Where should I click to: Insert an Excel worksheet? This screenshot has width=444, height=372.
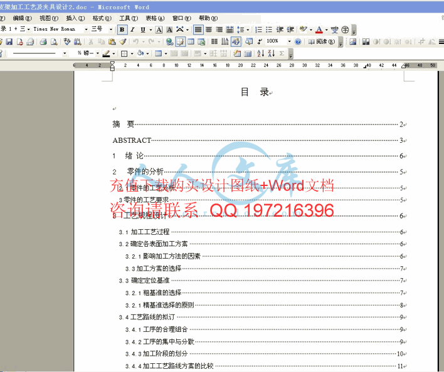[x=201, y=42]
